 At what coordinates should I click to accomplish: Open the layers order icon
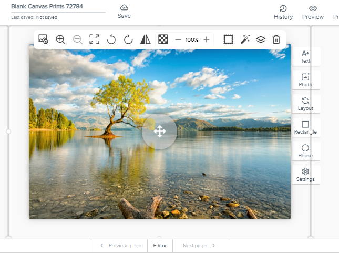[261, 39]
